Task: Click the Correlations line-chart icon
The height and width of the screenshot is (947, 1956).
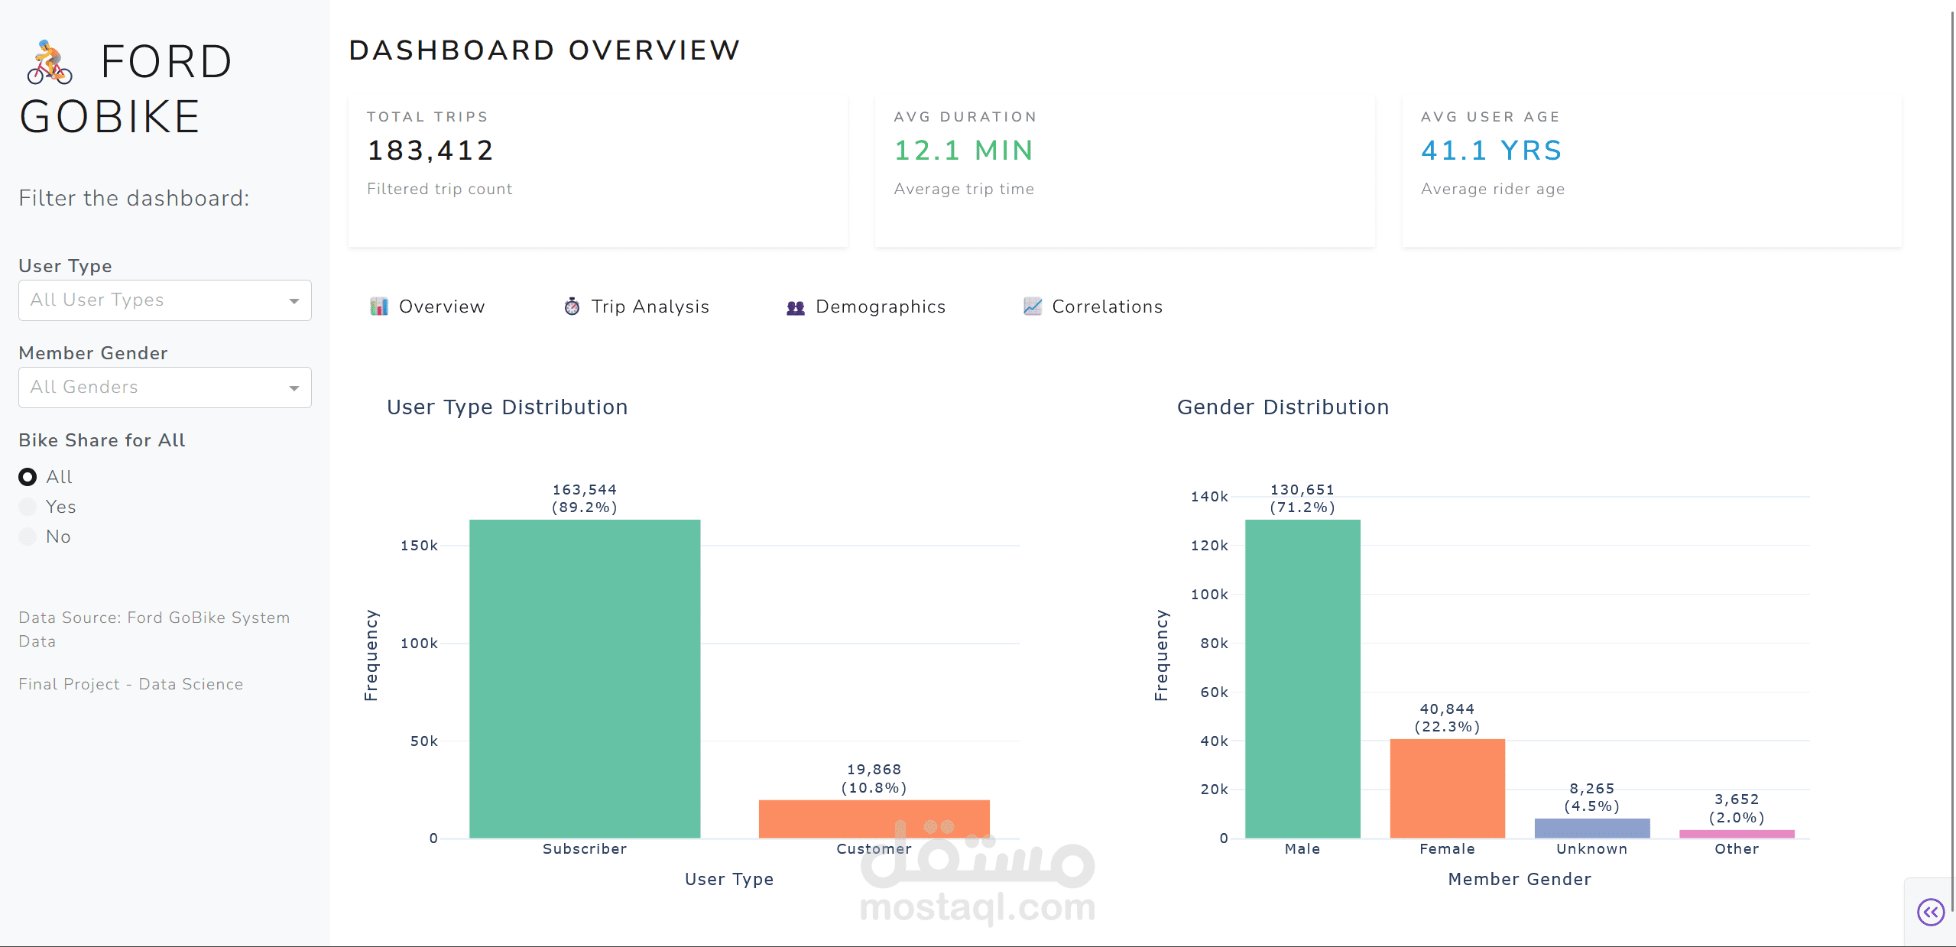Action: (x=1033, y=306)
